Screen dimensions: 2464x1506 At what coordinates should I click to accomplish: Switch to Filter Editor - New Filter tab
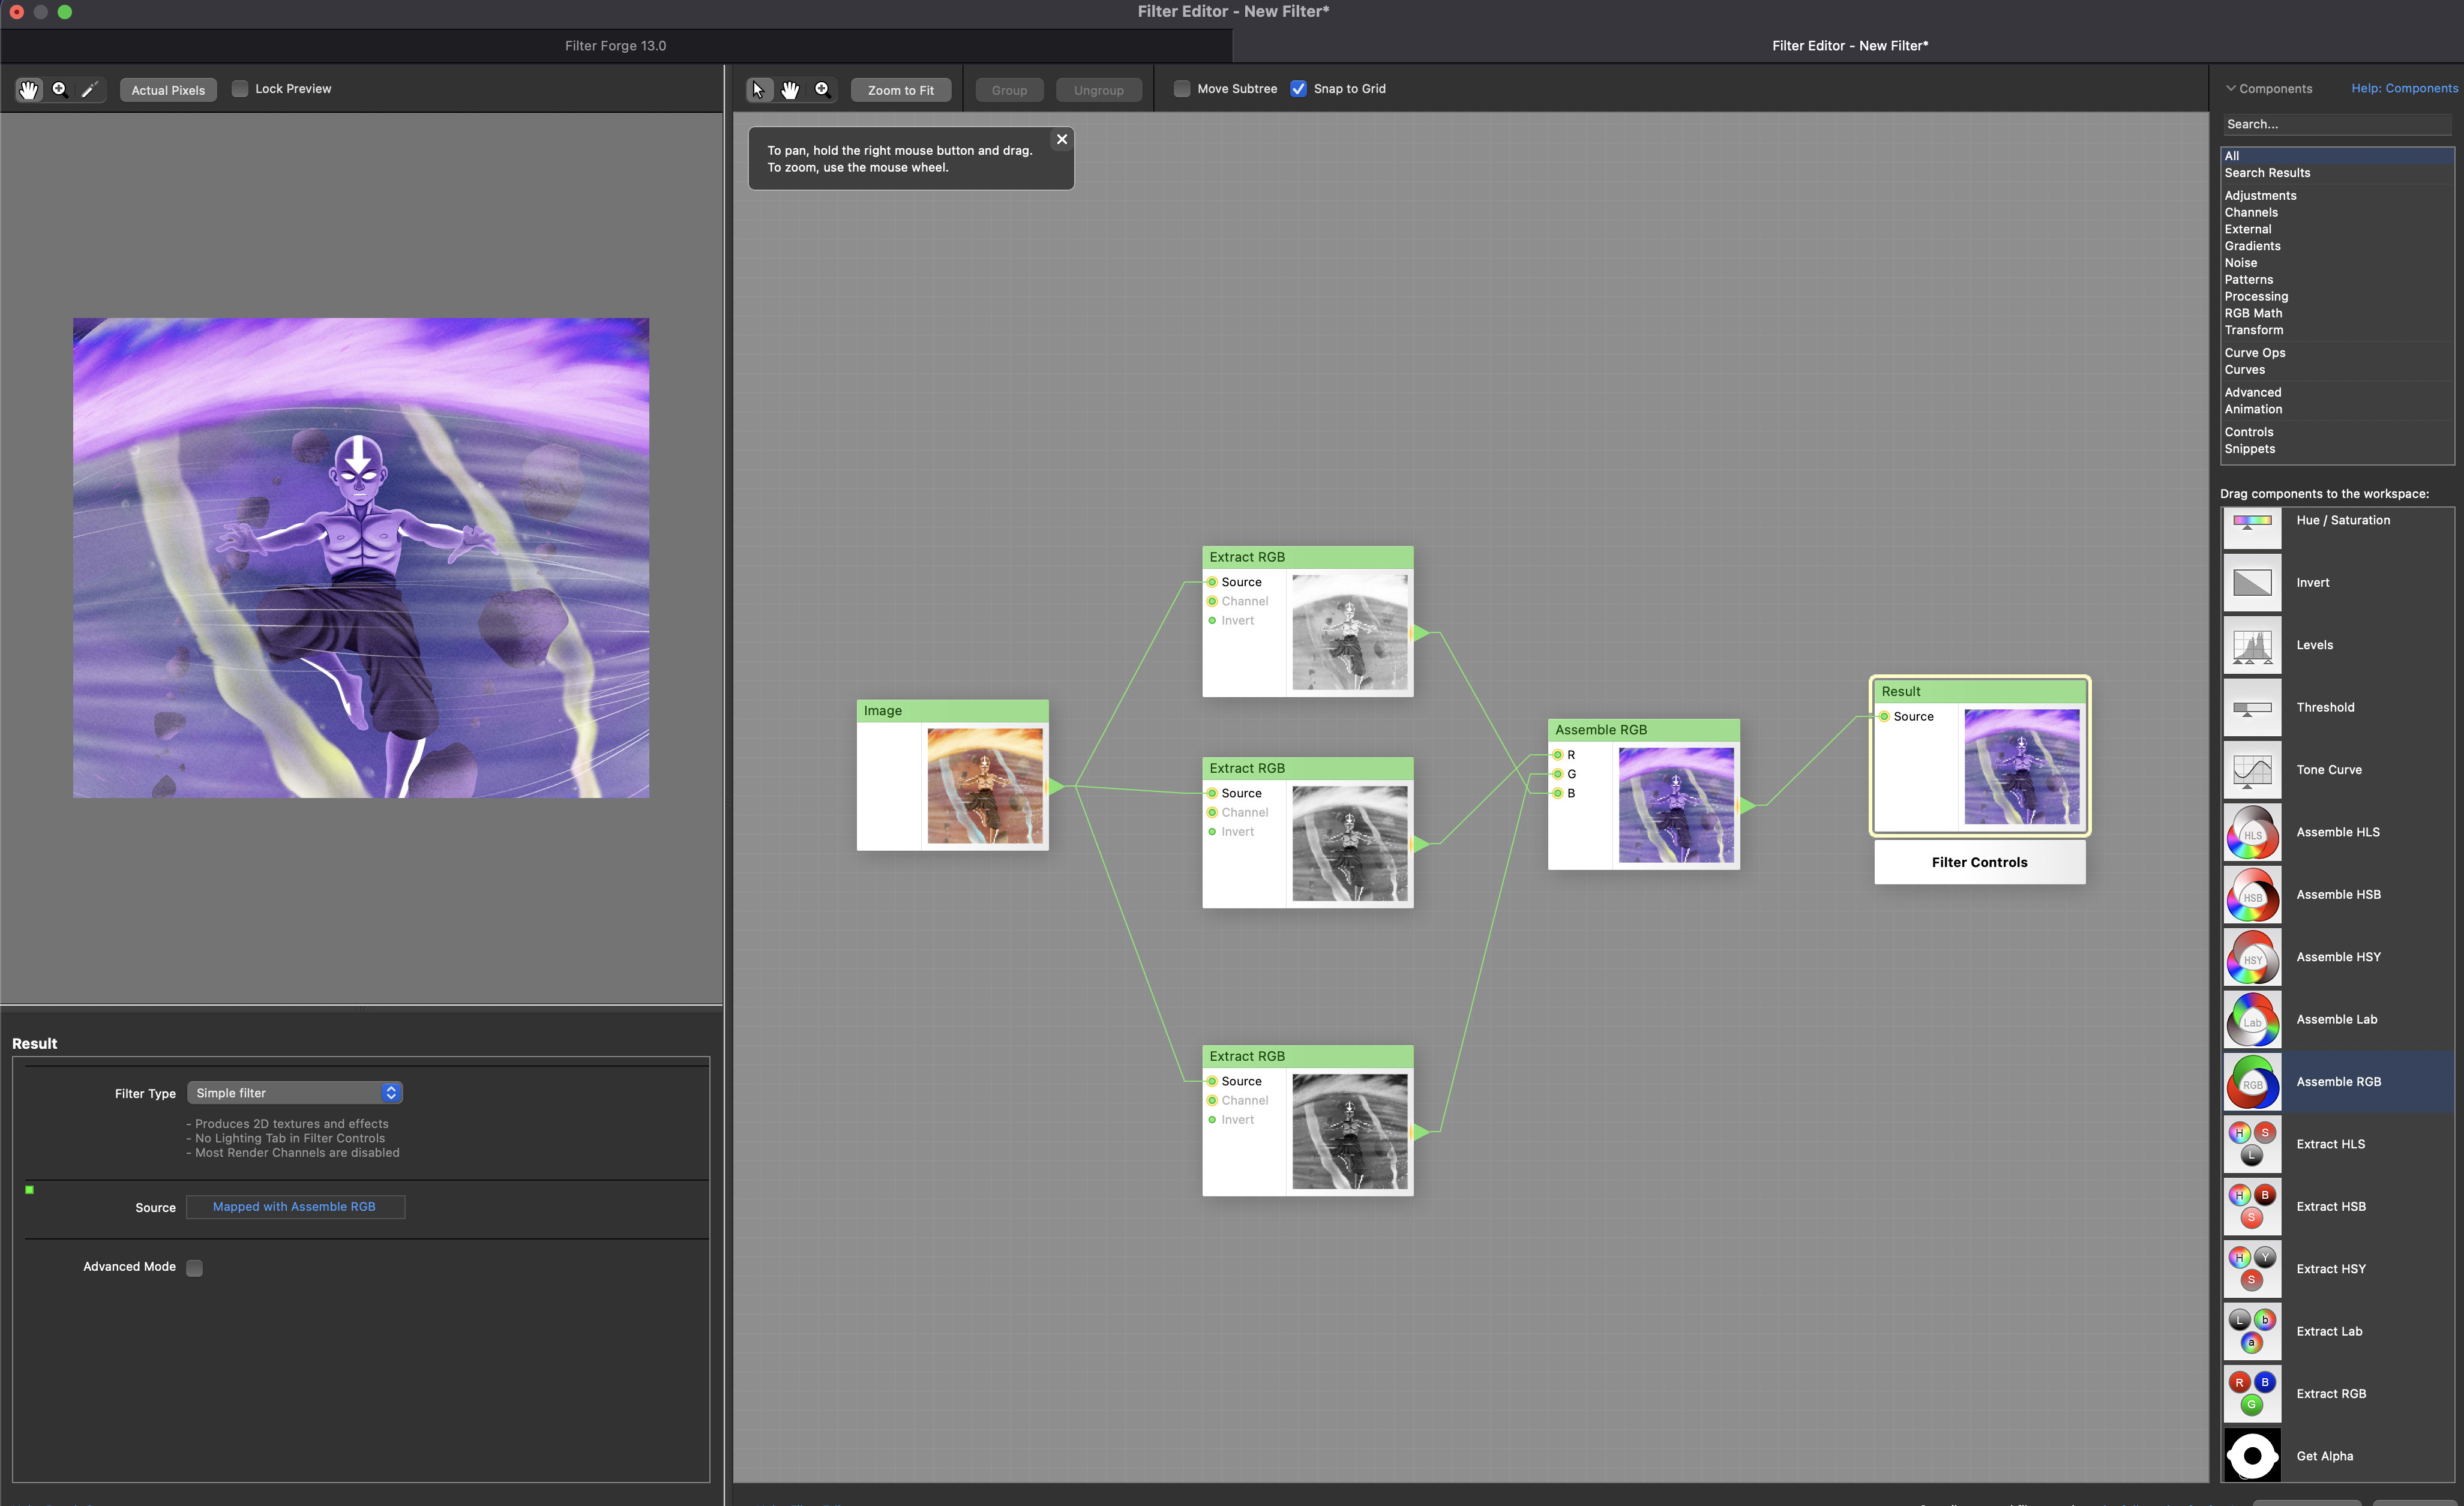(1849, 46)
